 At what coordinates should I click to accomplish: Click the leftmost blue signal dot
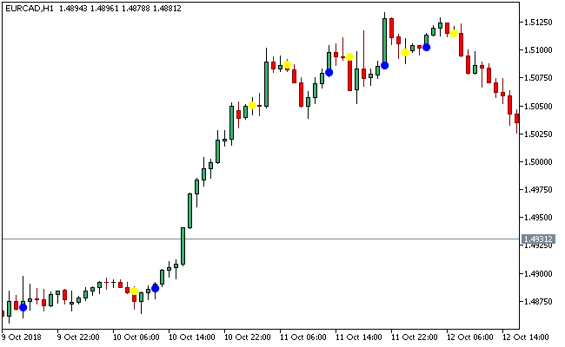coord(23,306)
